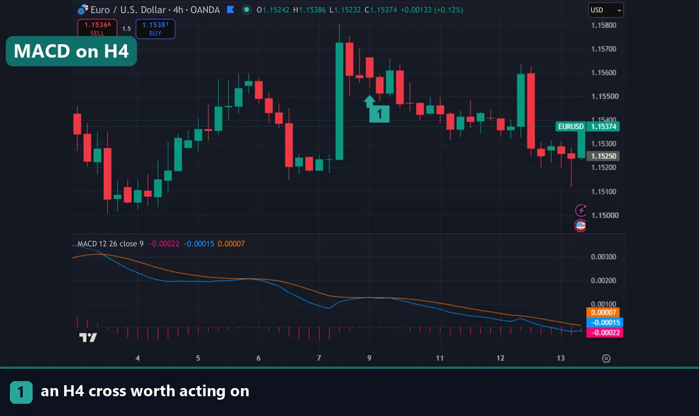The height and width of the screenshot is (416, 699).
Task: Click the EURUSD price line label
Action: point(570,126)
